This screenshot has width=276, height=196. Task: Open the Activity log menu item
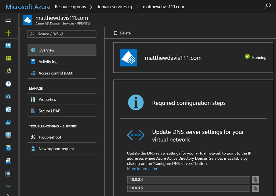[62, 62]
